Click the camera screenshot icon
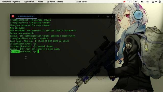Image resolution: width=163 pixels, height=92 pixels. pyautogui.click(x=142, y=2)
